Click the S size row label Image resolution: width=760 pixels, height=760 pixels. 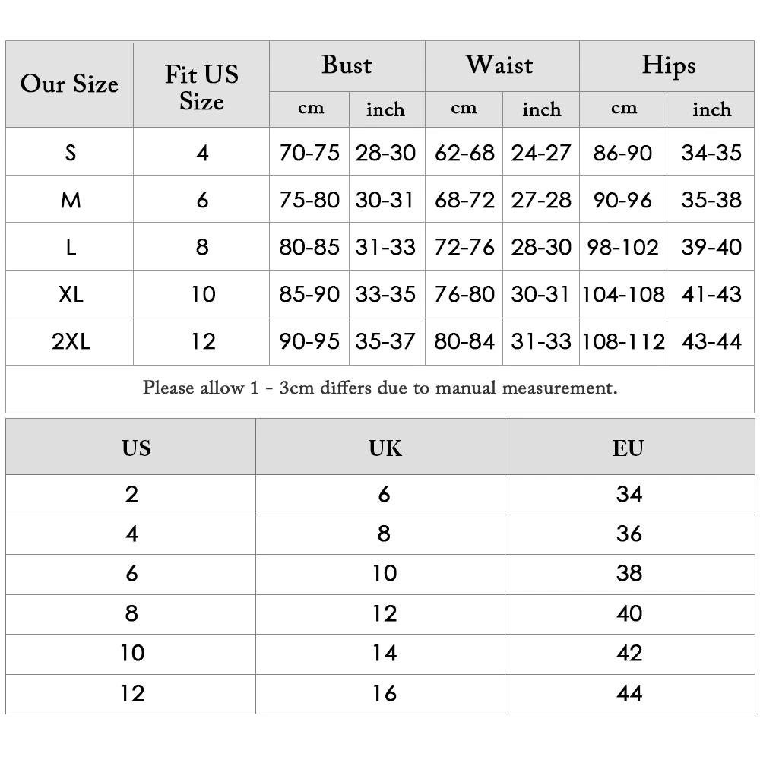(71, 153)
